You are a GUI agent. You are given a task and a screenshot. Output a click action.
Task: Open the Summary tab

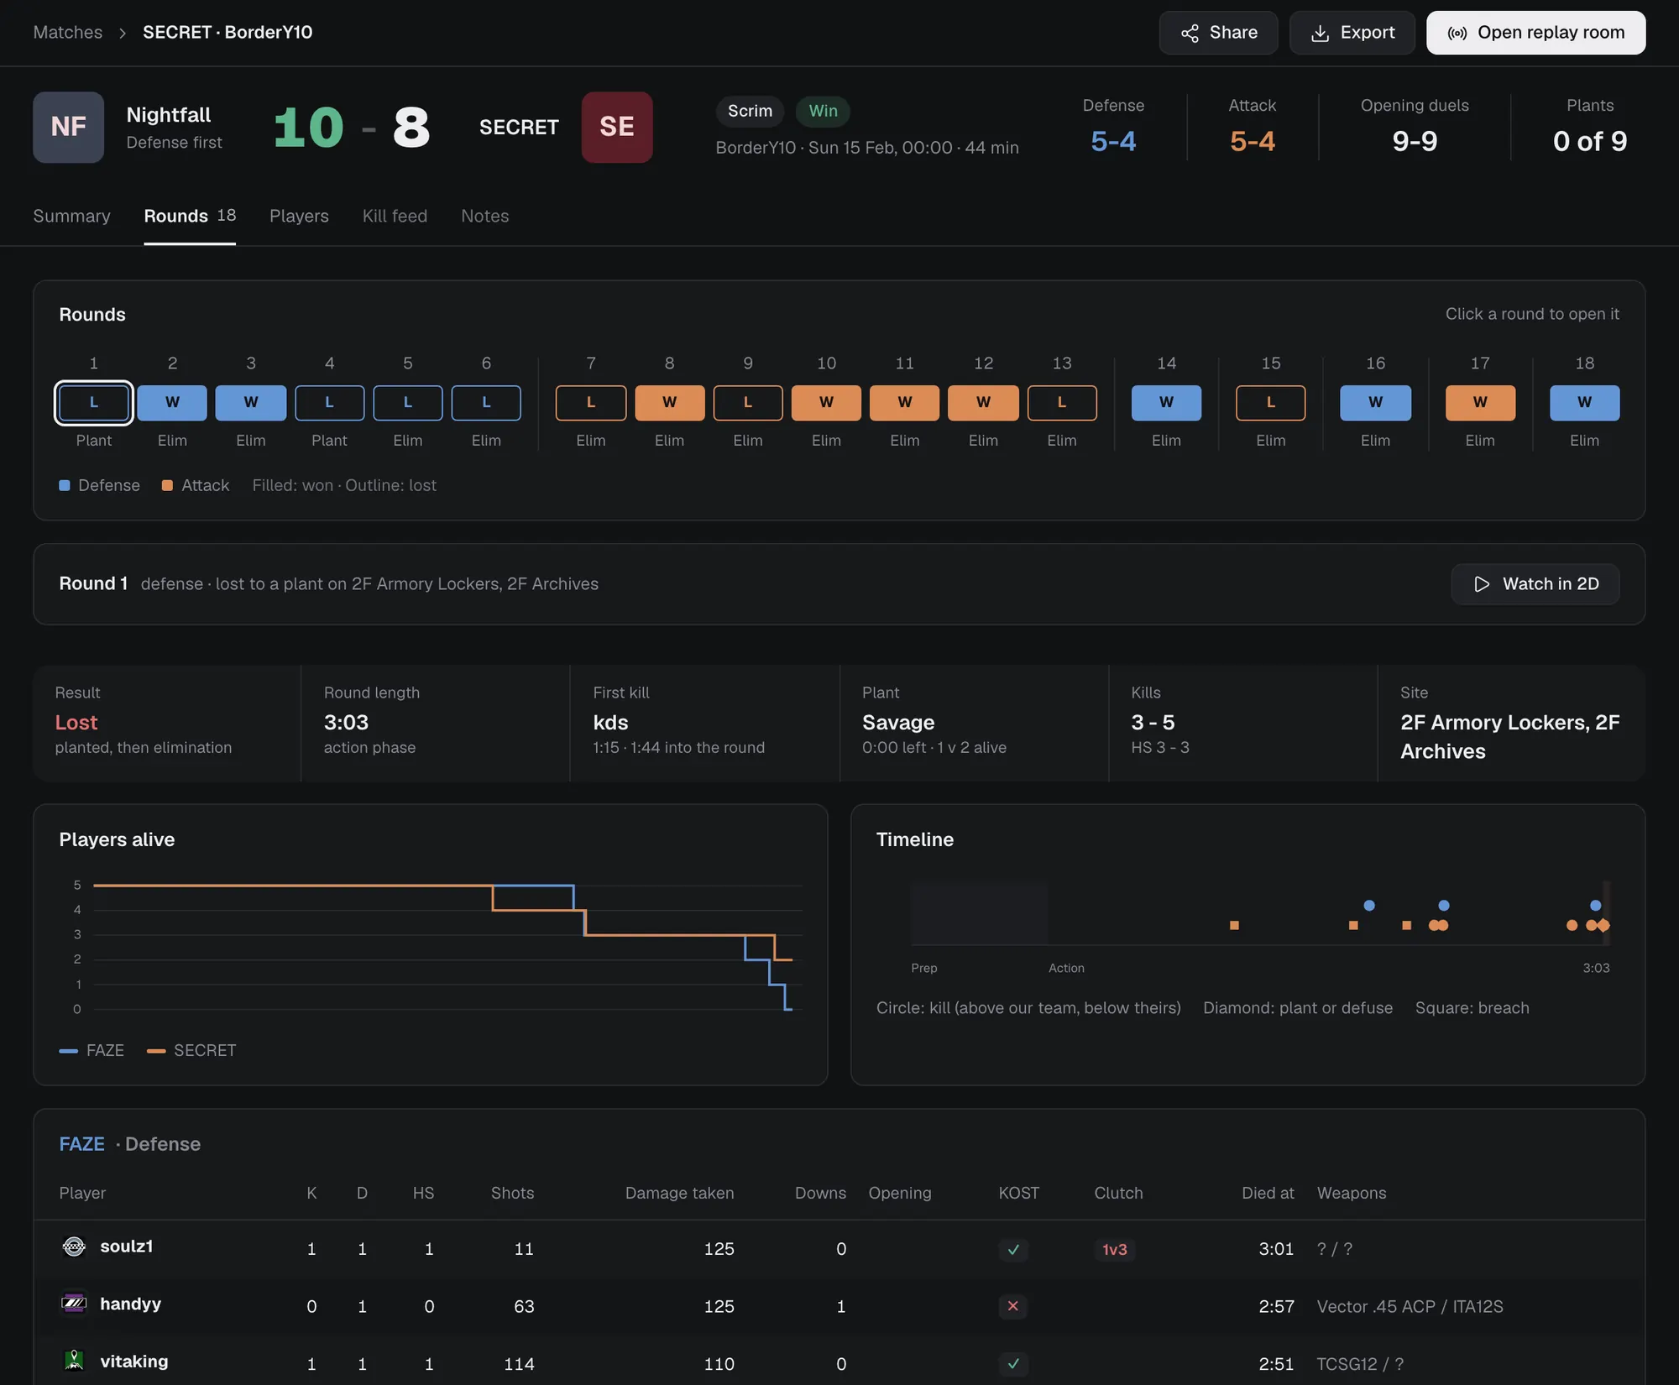tap(71, 216)
